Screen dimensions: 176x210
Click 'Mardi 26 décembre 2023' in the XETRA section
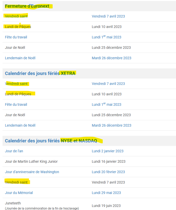click(111, 126)
